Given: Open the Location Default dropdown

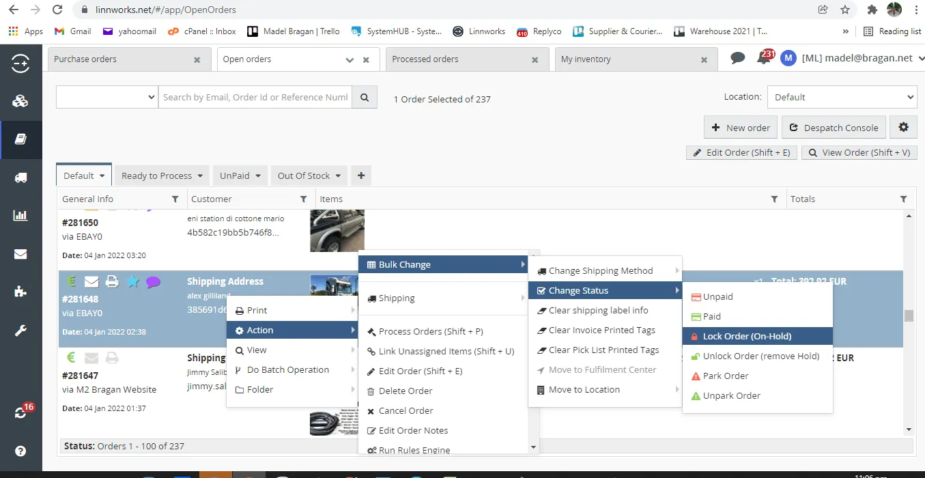Looking at the screenshot, I should [842, 97].
